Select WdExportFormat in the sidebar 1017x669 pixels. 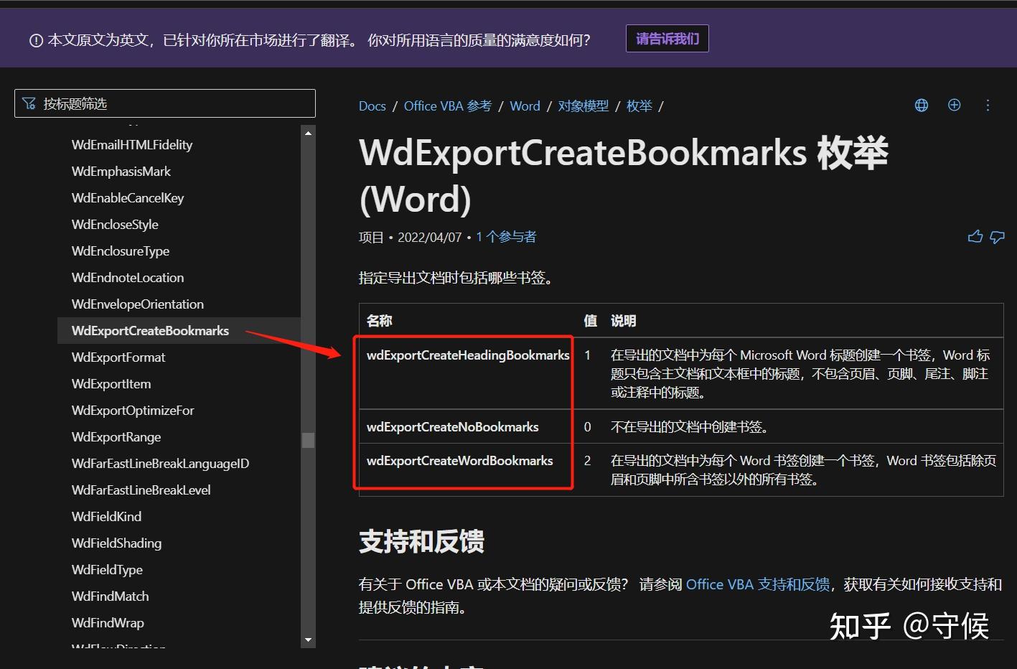pyautogui.click(x=118, y=357)
